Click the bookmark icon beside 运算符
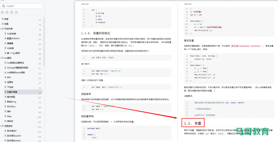The image size is (278, 142). (5, 82)
